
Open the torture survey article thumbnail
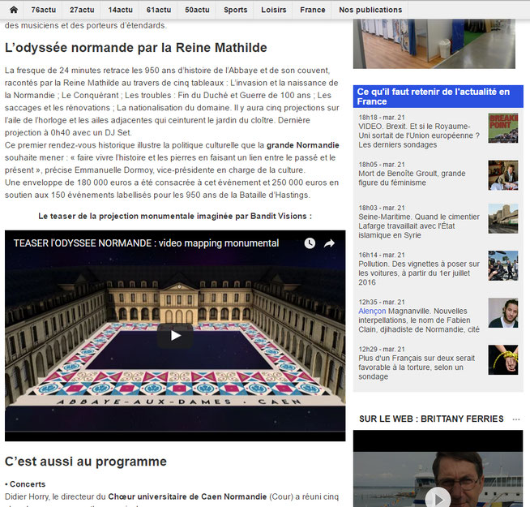tap(502, 359)
